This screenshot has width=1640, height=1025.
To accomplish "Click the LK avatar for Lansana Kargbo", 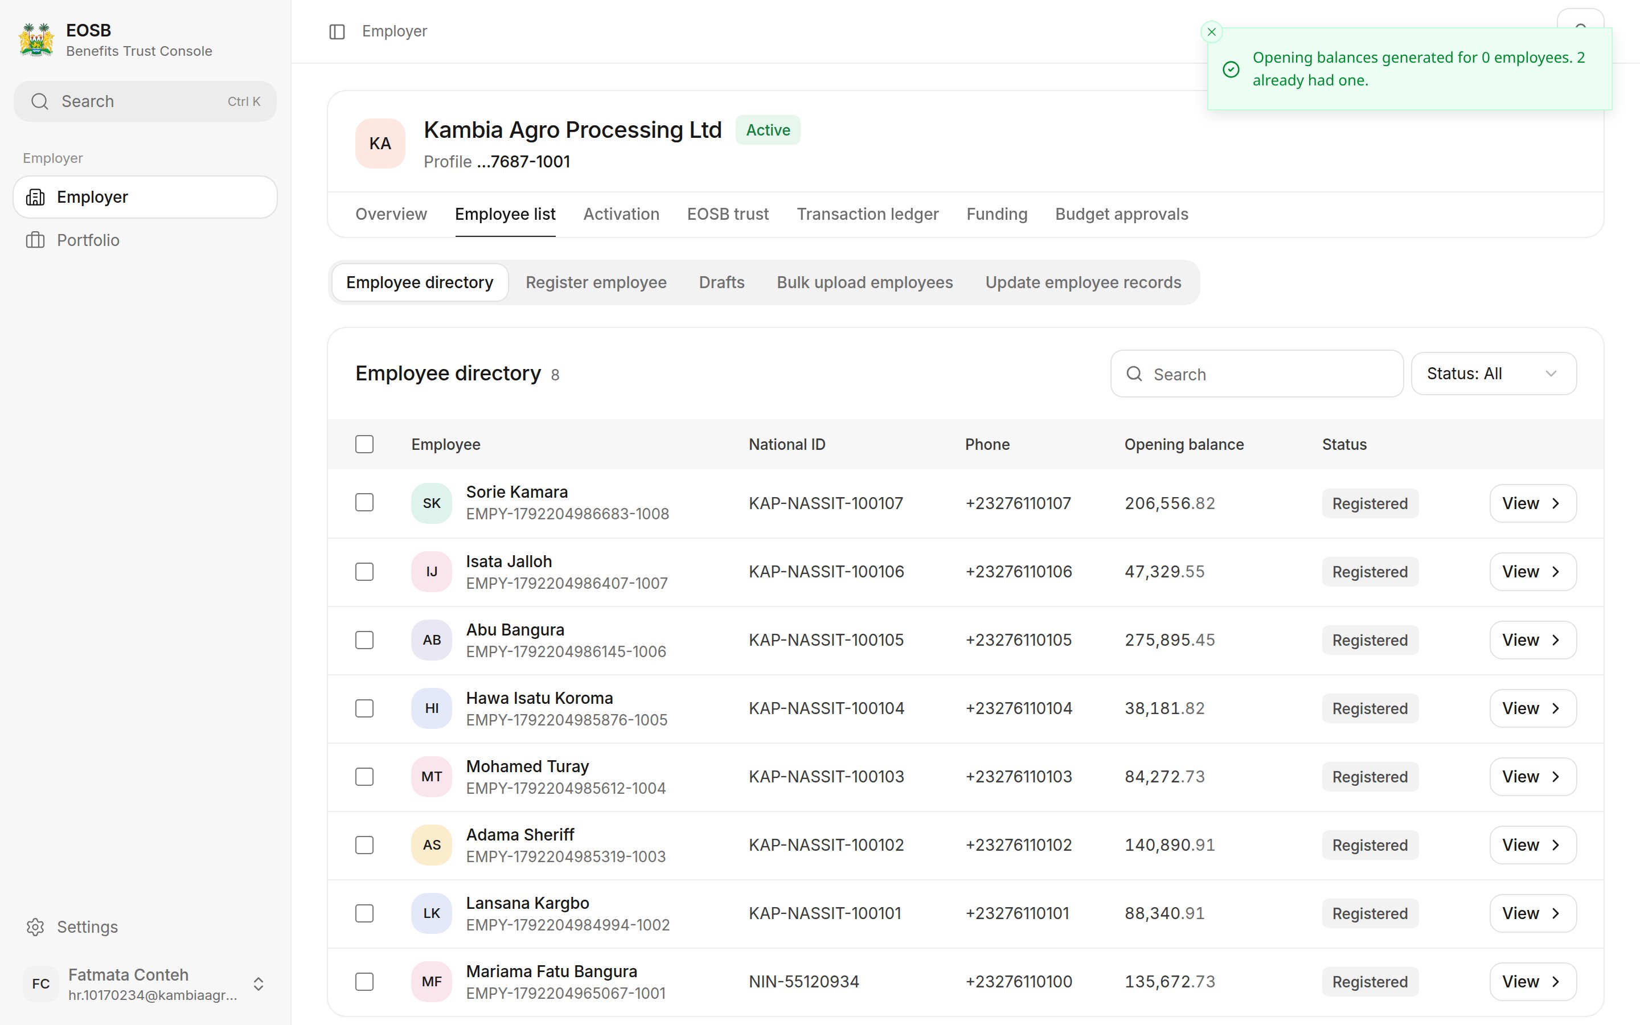I will coord(432,913).
